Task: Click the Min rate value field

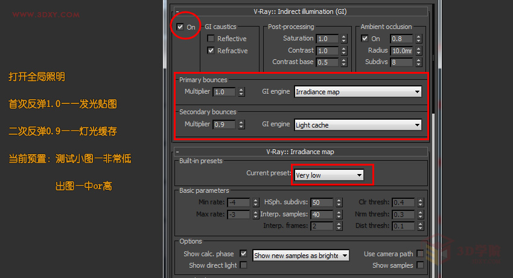Action: click(239, 202)
